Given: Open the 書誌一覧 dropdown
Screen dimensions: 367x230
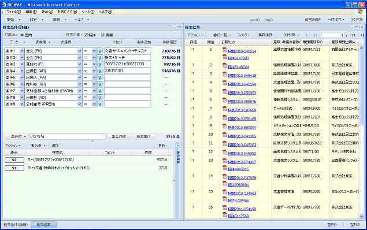Looking at the screenshot, I should tap(222, 35).
